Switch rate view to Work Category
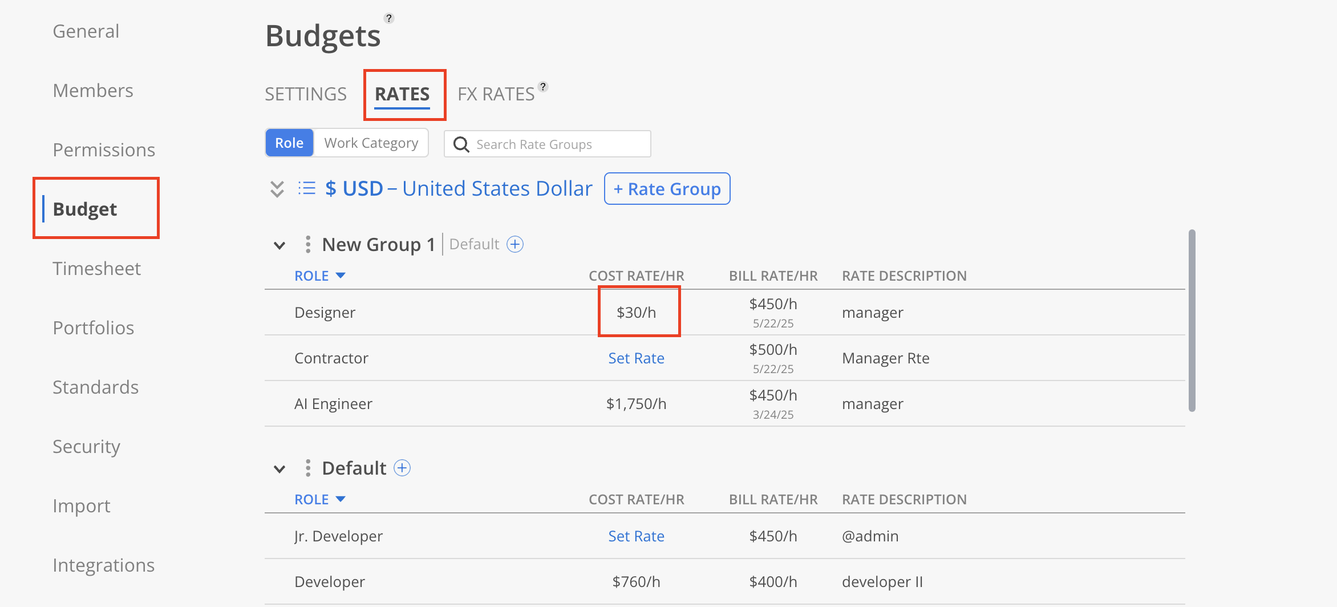The width and height of the screenshot is (1337, 607). click(x=371, y=143)
